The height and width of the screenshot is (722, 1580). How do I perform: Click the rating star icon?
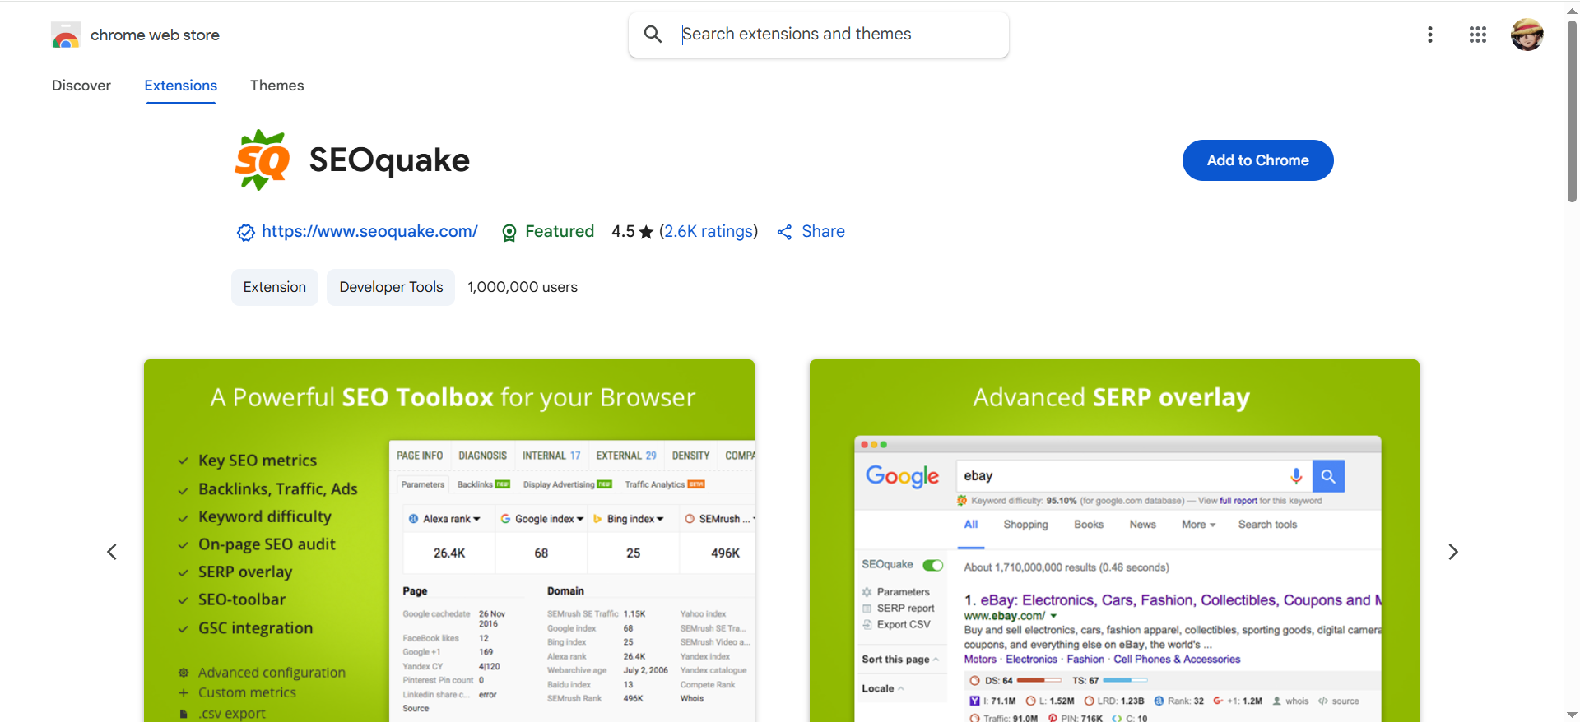pyautogui.click(x=646, y=232)
